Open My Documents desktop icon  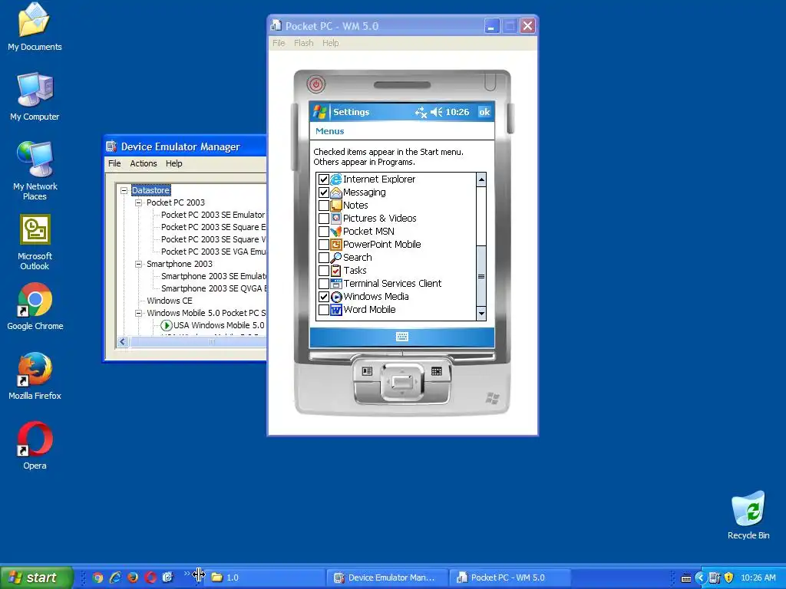pyautogui.click(x=35, y=27)
